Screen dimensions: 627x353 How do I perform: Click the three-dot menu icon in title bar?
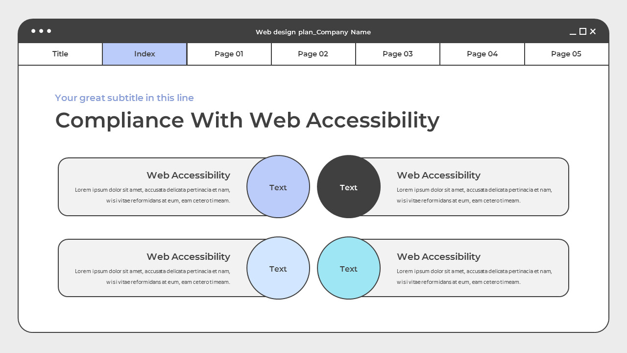point(42,31)
